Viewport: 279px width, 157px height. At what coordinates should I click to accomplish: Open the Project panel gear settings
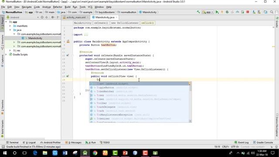pyautogui.click(x=53, y=17)
